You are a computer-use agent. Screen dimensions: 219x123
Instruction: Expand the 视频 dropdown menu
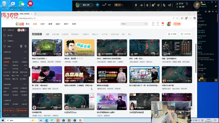[x=58, y=24]
